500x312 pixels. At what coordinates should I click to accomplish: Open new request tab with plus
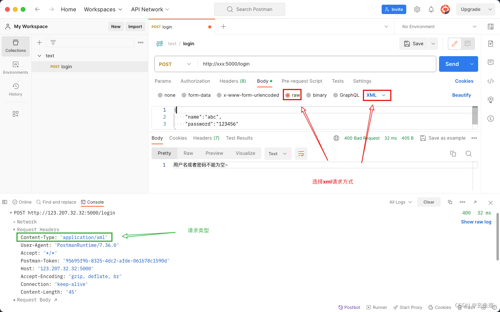pyautogui.click(x=223, y=27)
